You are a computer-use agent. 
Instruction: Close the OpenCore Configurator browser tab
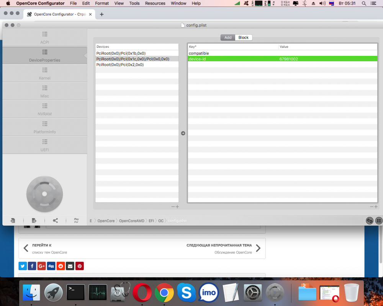click(90, 14)
